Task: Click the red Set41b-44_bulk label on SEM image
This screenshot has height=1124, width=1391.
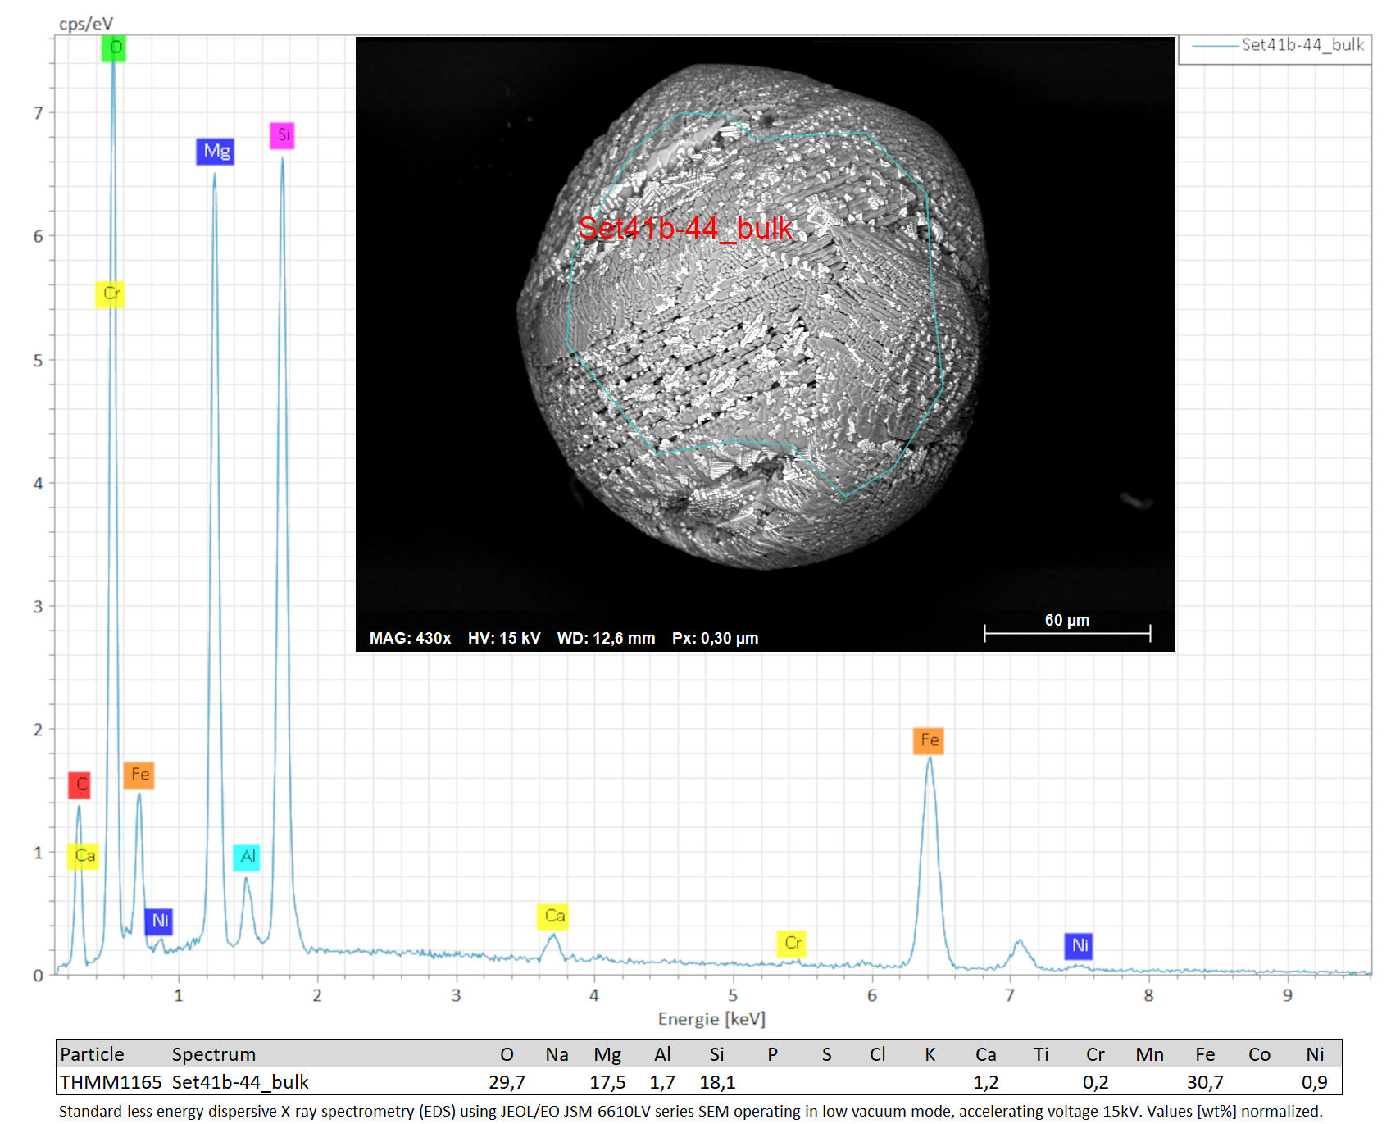Action: click(x=685, y=228)
